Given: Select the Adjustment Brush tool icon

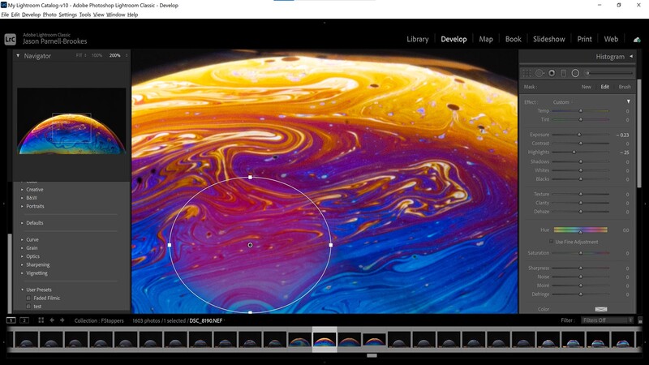Looking at the screenshot, I should (x=587, y=73).
